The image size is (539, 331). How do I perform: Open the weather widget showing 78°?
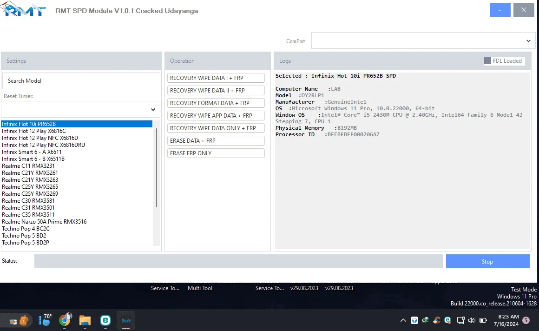45,320
